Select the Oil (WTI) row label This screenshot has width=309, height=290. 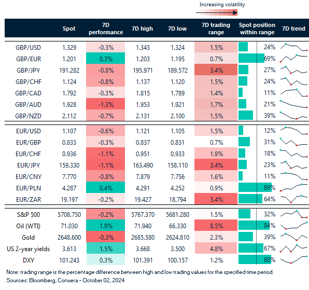point(28,226)
